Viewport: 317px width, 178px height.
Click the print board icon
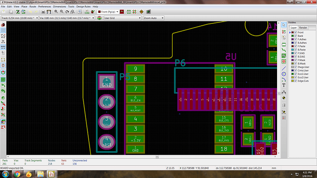(x=43, y=12)
